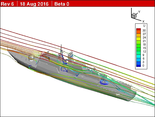Click the blue vortex on the stern deck
This screenshot has width=155, height=117.
click(104, 82)
